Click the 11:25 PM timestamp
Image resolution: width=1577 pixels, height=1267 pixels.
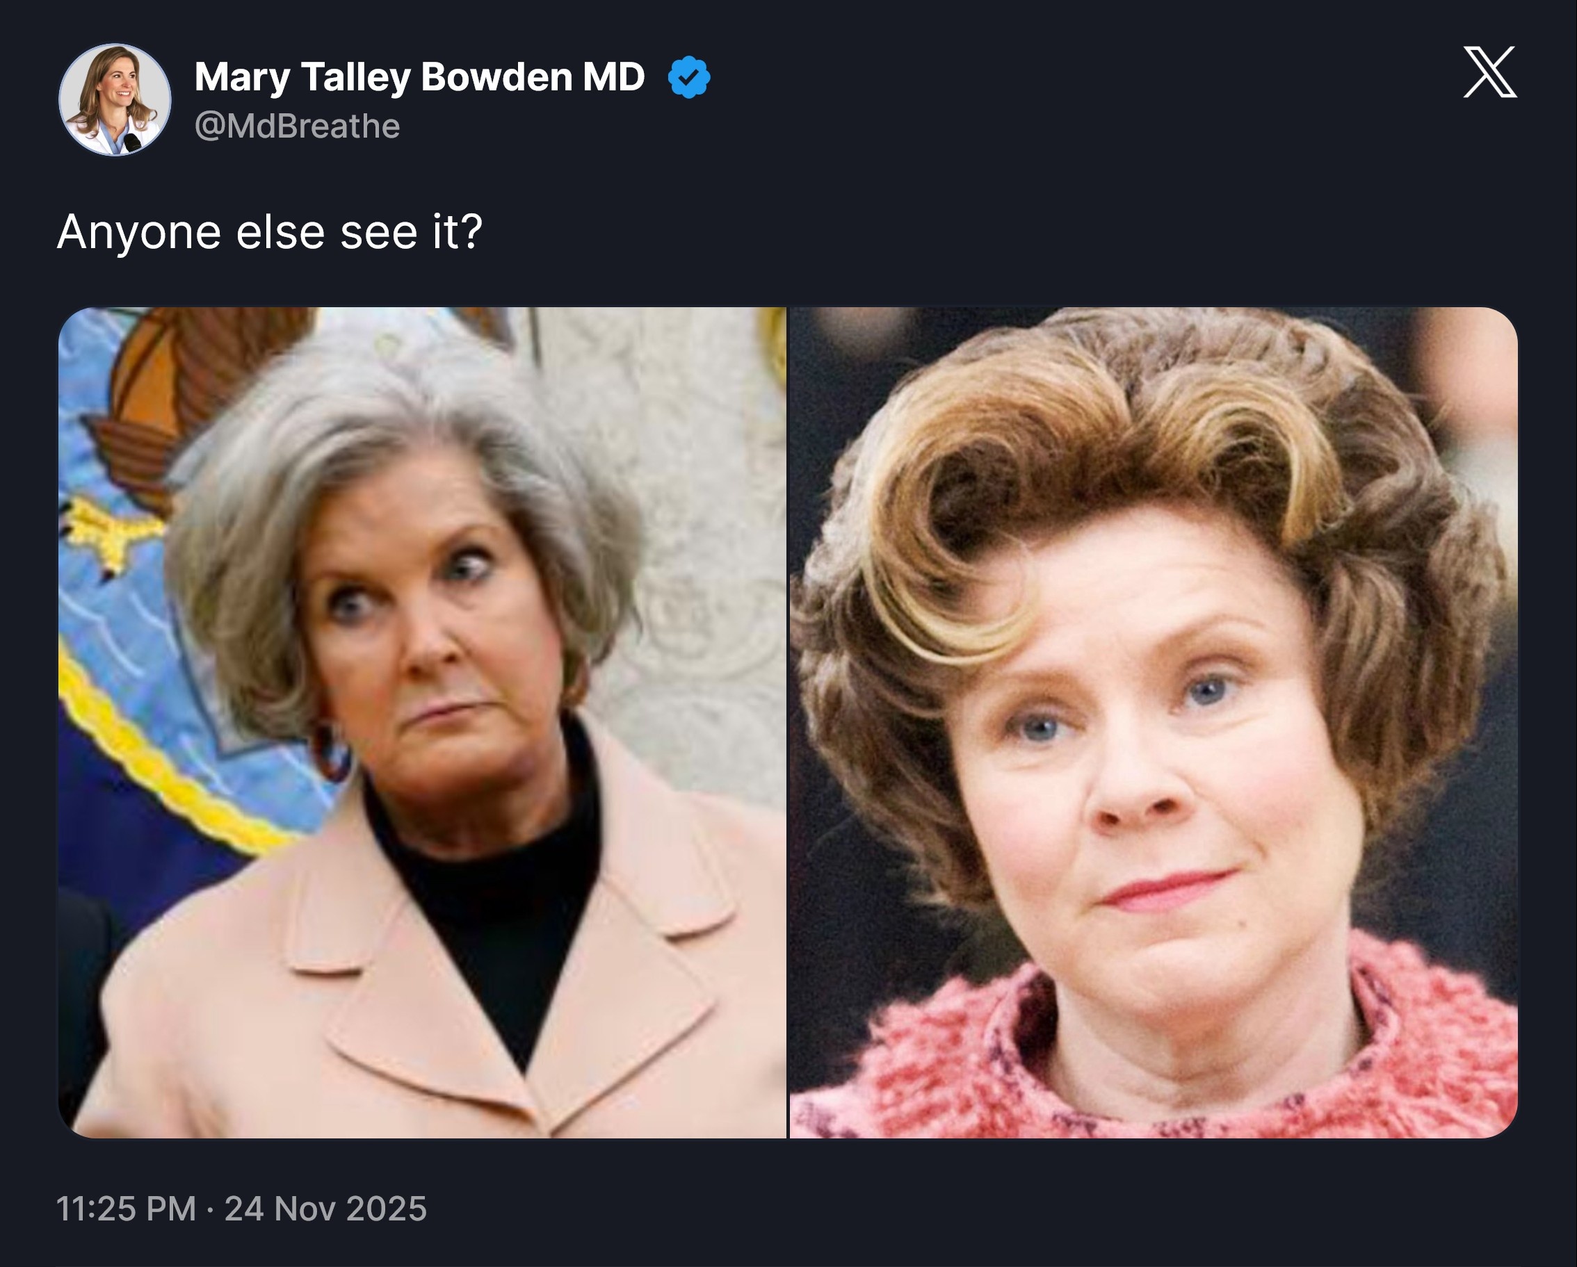point(126,1209)
